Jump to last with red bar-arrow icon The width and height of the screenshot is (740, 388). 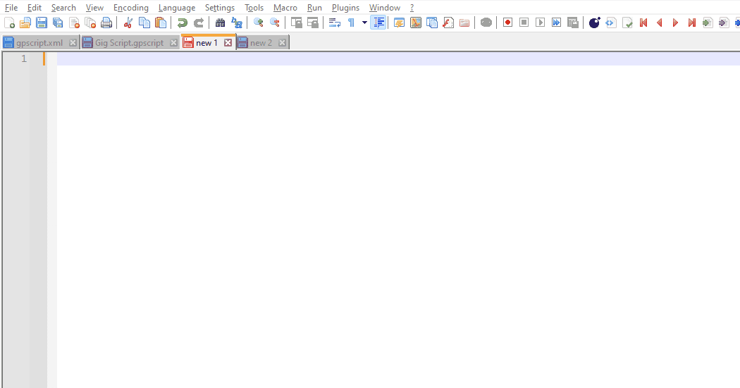pyautogui.click(x=692, y=23)
